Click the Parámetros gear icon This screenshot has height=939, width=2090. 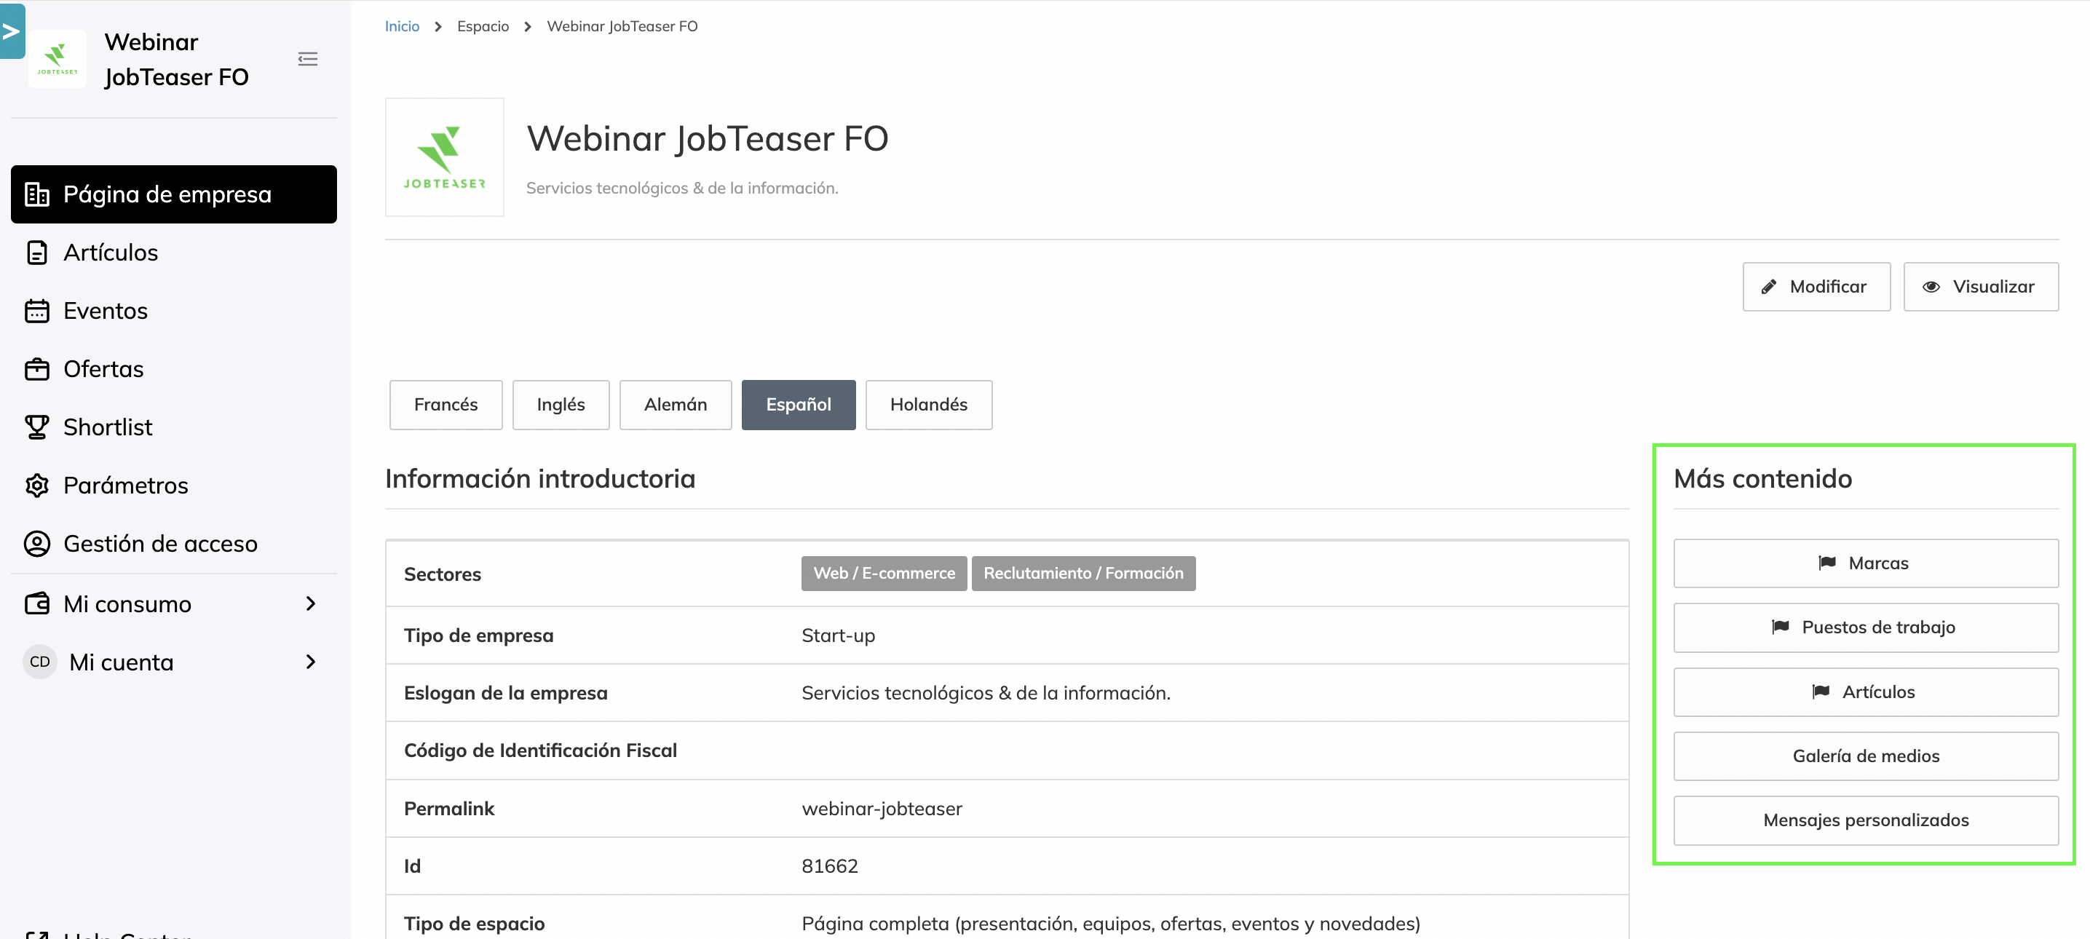pyautogui.click(x=36, y=486)
